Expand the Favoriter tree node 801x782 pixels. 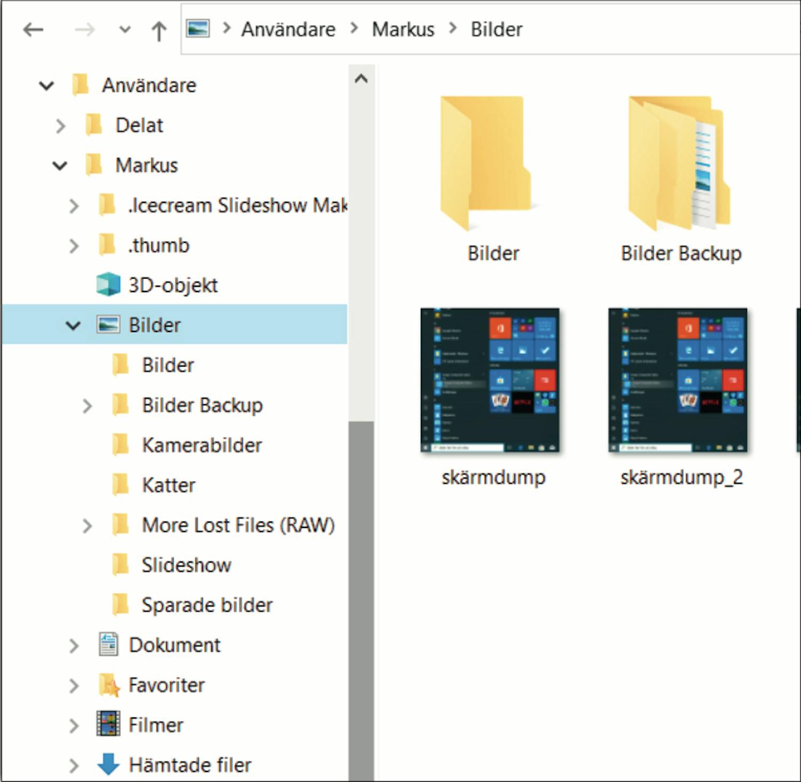(74, 686)
